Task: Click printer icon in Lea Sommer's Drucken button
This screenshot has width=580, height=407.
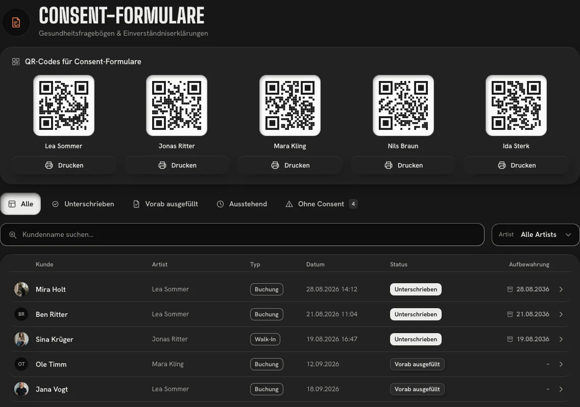Action: point(49,166)
